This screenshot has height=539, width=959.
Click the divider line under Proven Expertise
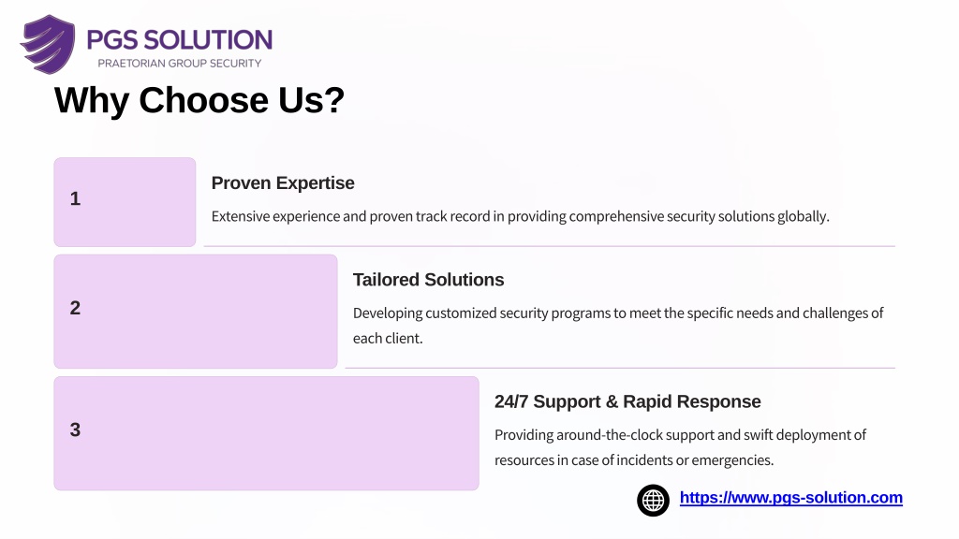(x=549, y=246)
